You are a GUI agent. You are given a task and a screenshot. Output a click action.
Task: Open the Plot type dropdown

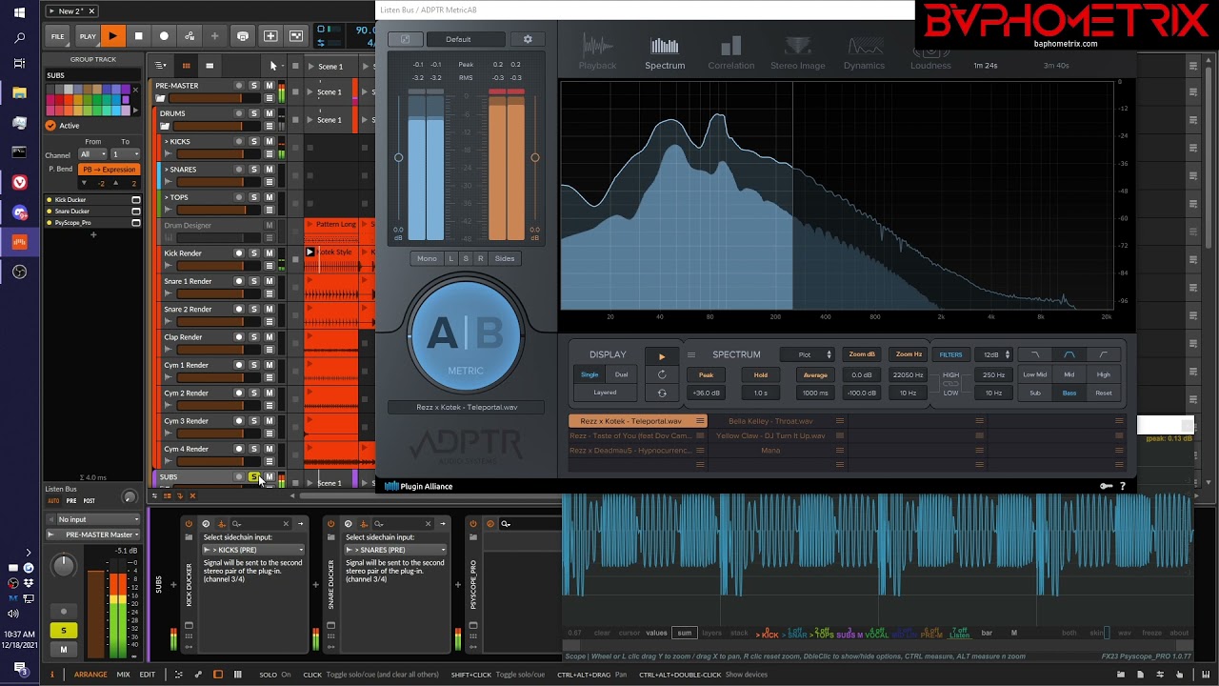click(809, 354)
